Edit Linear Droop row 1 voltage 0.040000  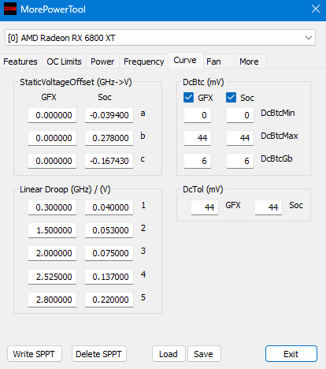pos(109,207)
